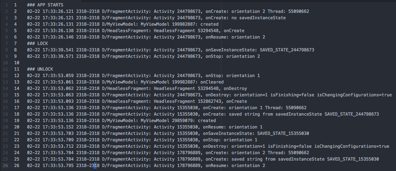Click the "MyViewModel 29859079: created" log line

pos(178,121)
